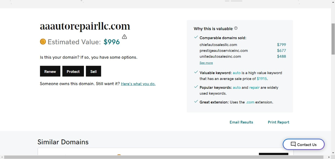This screenshot has width=335, height=159.
Task: Click the horizontal scrollbar right arrow
Action: coord(329,157)
